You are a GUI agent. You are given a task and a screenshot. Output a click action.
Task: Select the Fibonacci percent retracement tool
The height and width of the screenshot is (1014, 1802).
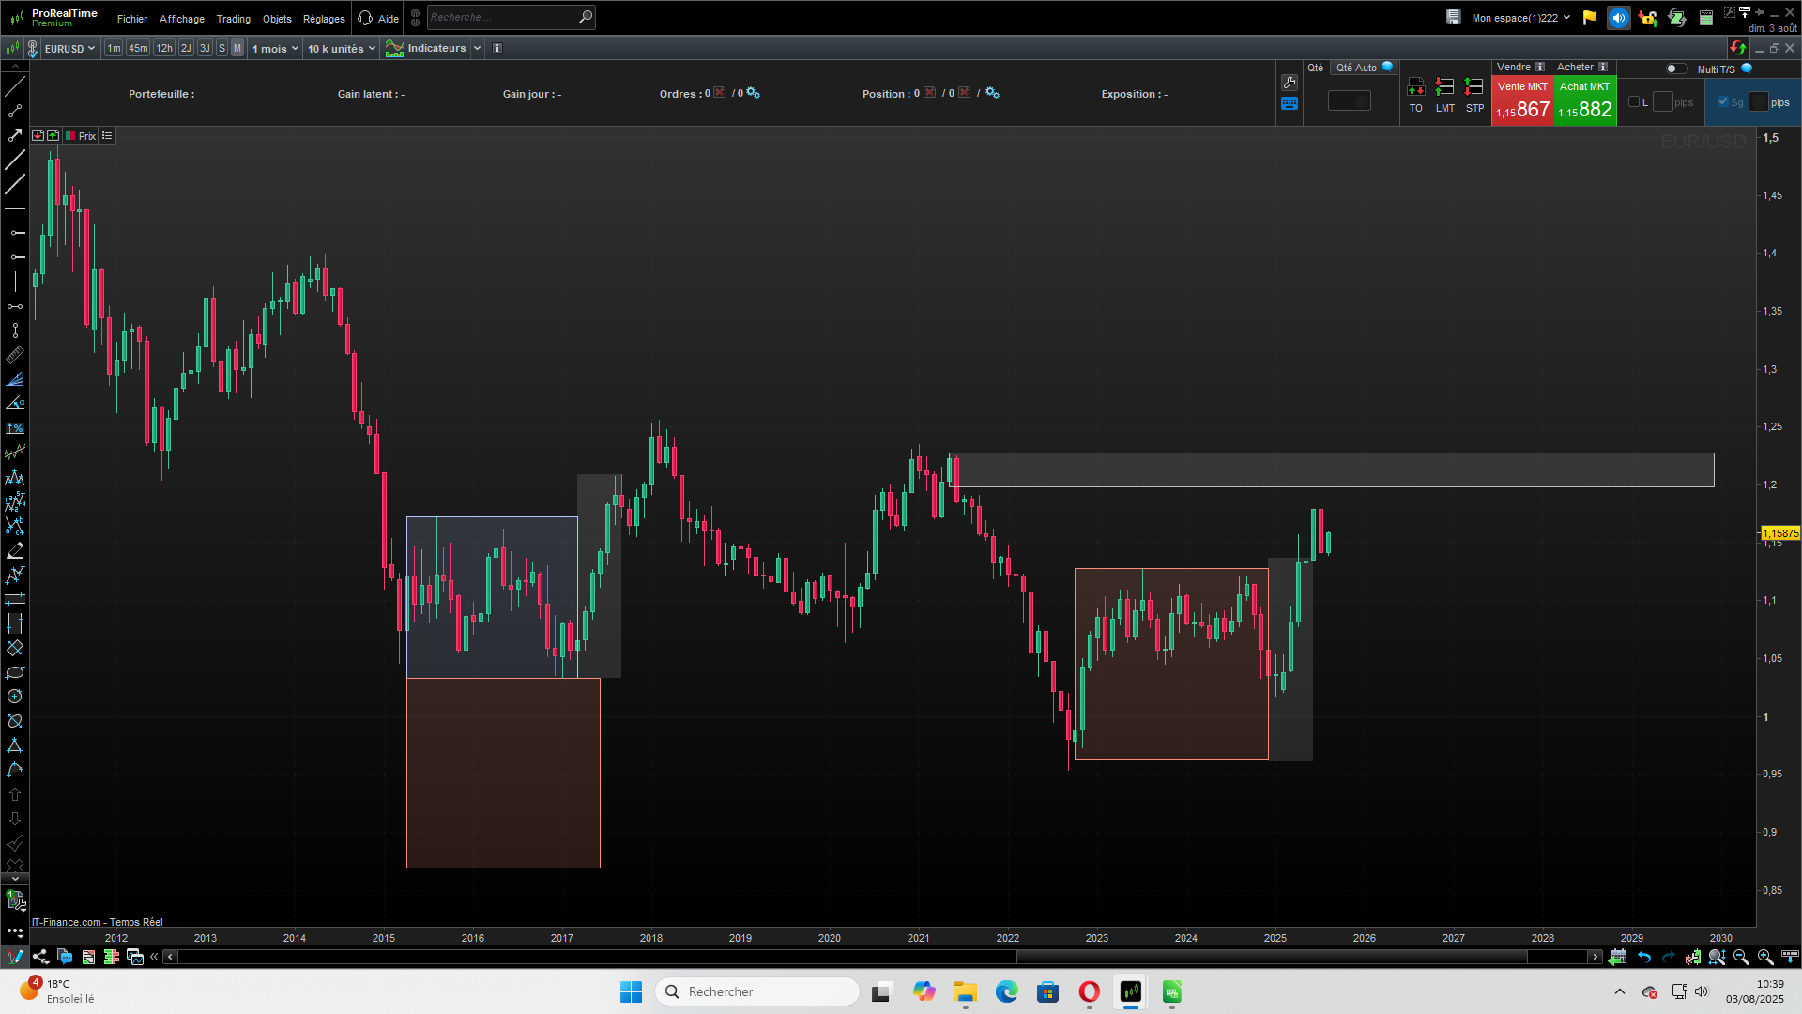(15, 428)
